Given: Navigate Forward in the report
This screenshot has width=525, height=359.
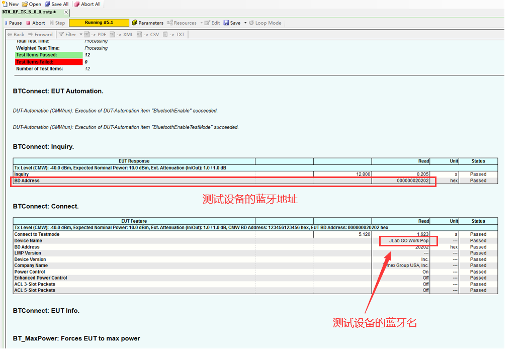Looking at the screenshot, I should [41, 34].
